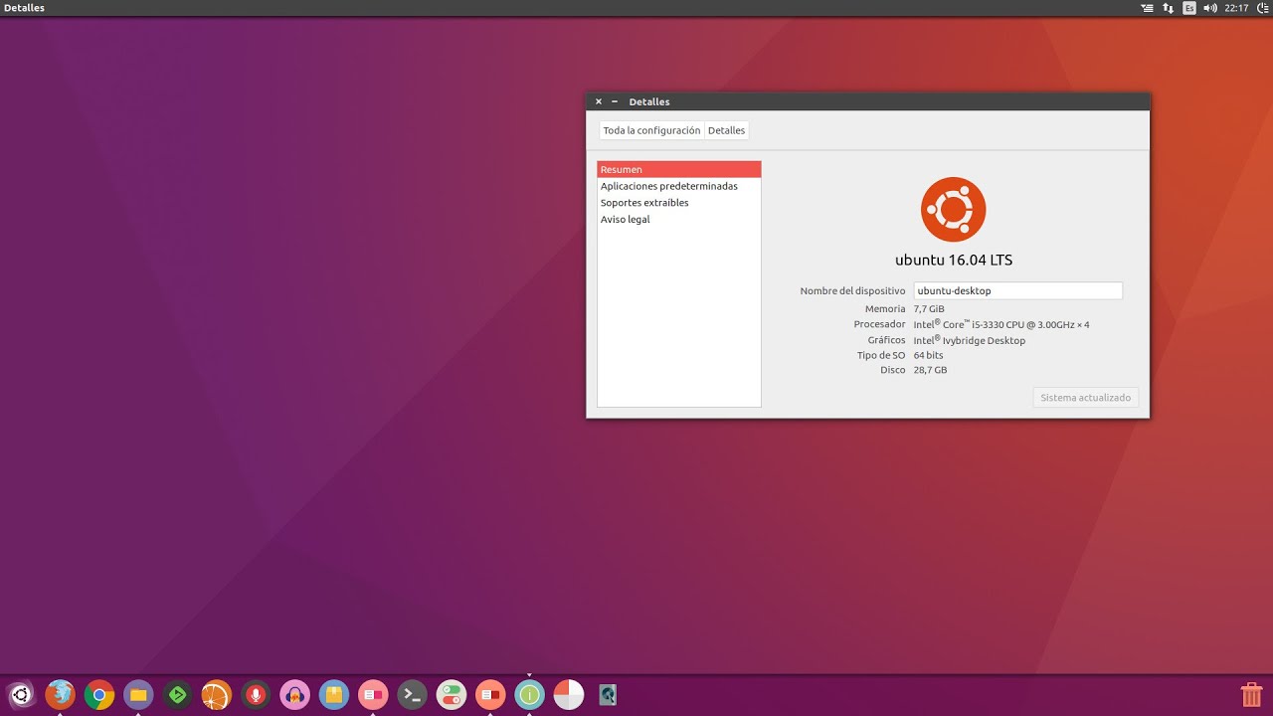The image size is (1273, 716).
Task: Click the Nombre del dispositivo label
Action: tap(852, 290)
